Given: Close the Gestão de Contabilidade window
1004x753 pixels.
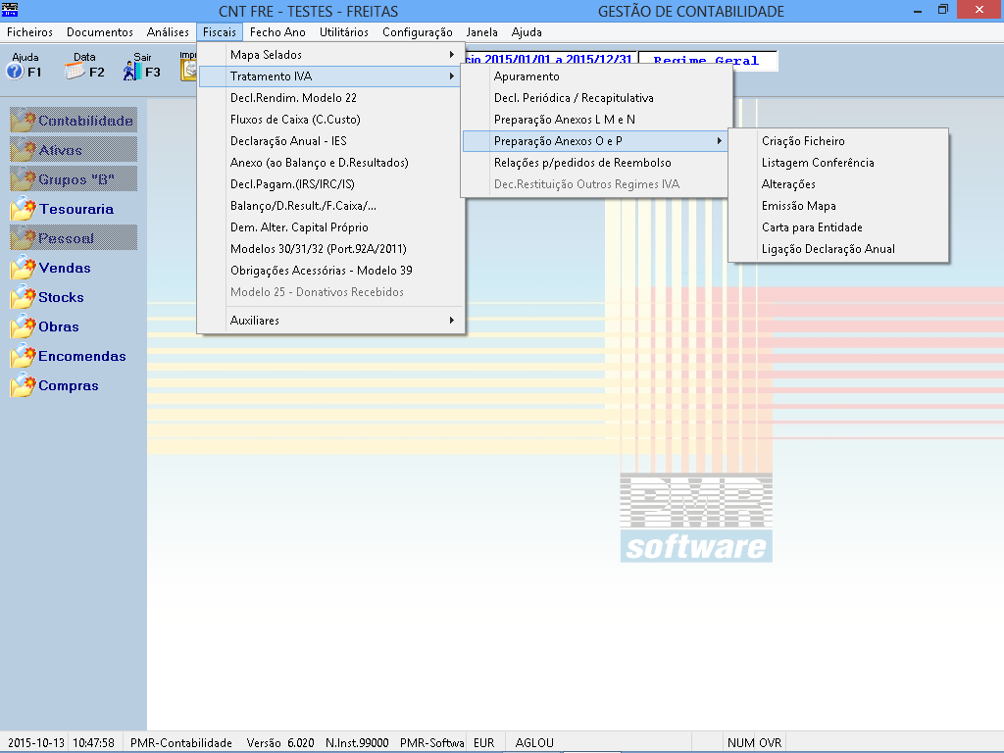Looking at the screenshot, I should (x=979, y=10).
